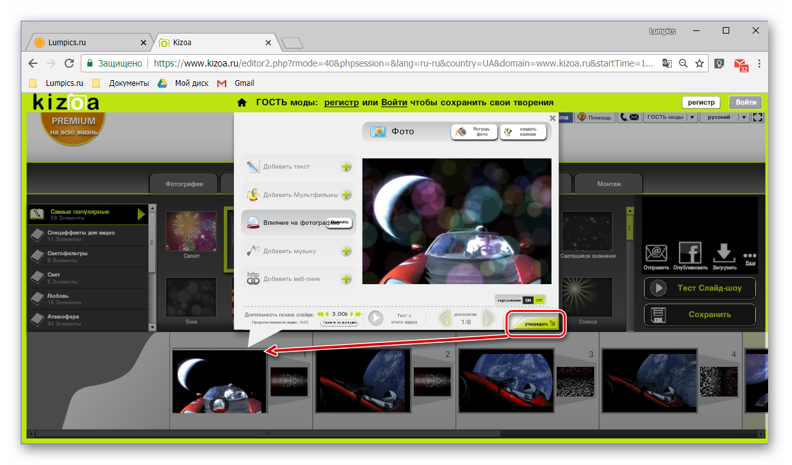Screen dimensions: 792x465
Task: Click the Изменить button on the photo effect row
Action: click(x=339, y=223)
